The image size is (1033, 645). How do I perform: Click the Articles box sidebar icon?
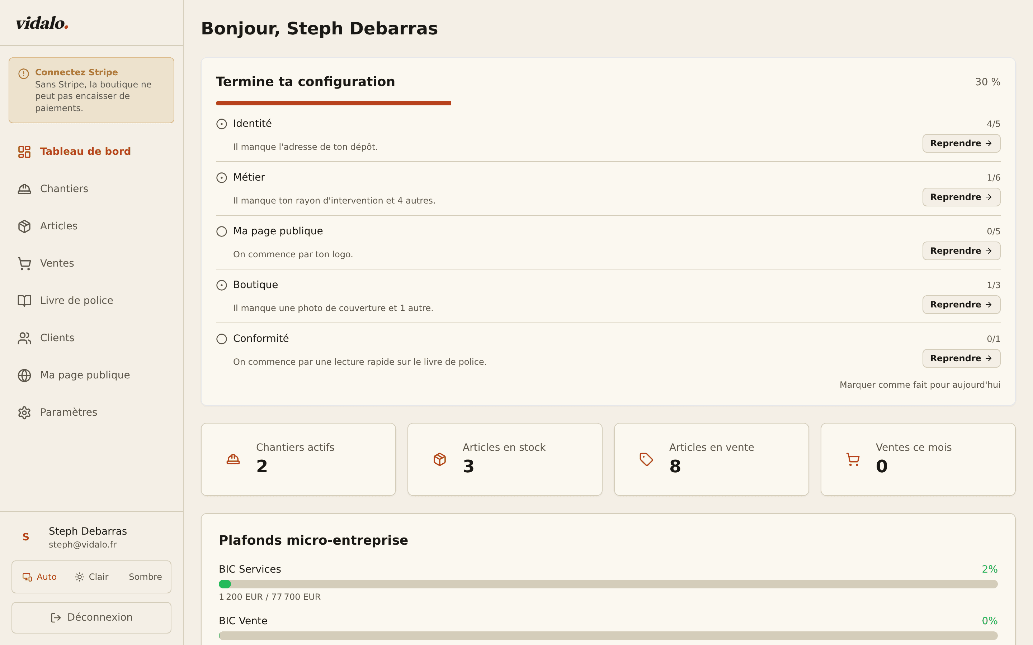[24, 226]
